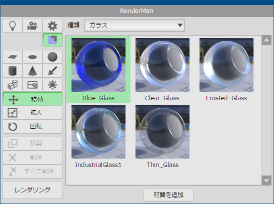Screen dimensions: 274x204
Task: Select the Frosted_Glass material thumbnail
Action: tap(226, 65)
